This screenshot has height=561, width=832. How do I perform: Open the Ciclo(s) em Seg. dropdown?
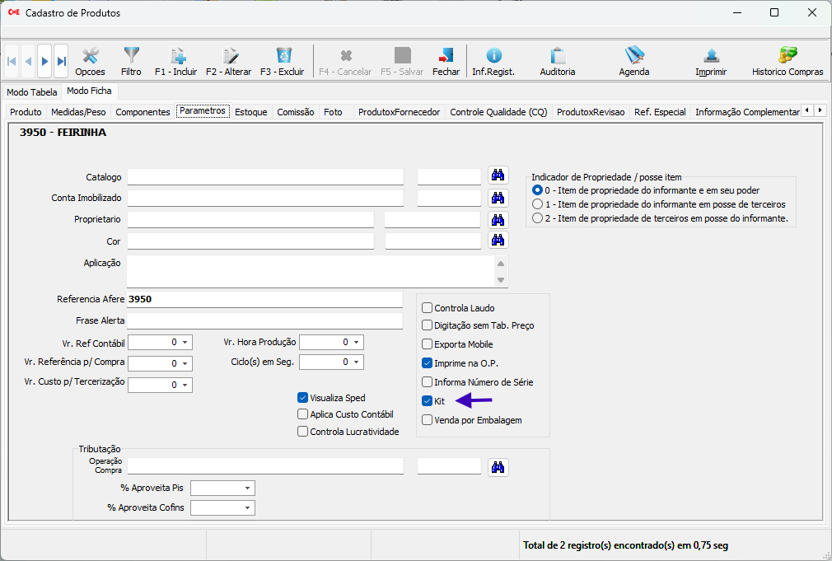[x=356, y=362]
